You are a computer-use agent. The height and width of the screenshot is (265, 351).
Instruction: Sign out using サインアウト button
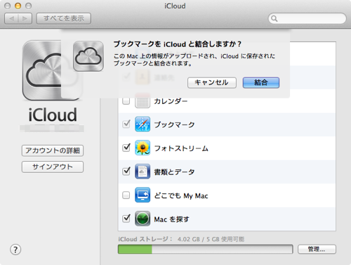pyautogui.click(x=53, y=167)
